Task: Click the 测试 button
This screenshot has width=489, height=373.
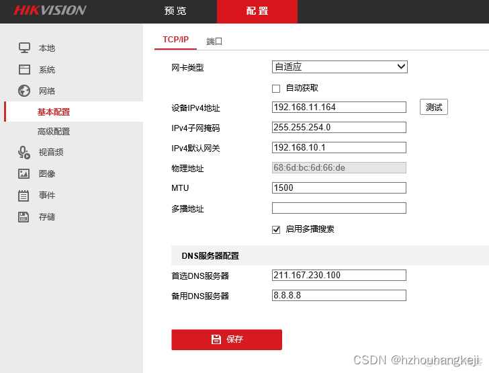Action: (434, 107)
